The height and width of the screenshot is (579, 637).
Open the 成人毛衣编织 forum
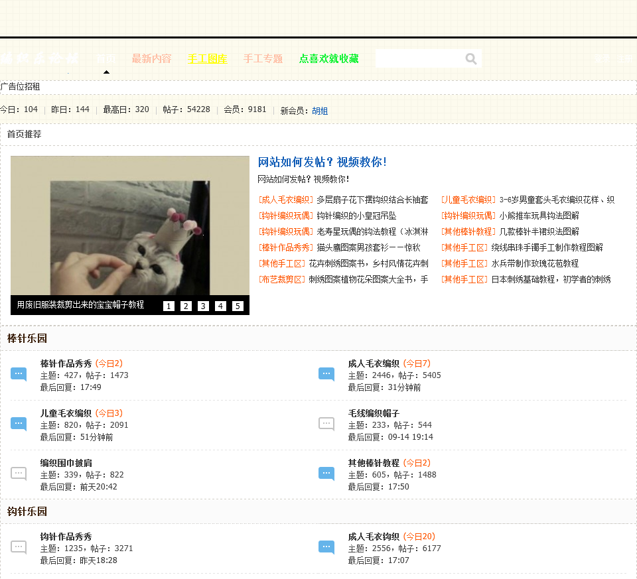[x=374, y=363]
